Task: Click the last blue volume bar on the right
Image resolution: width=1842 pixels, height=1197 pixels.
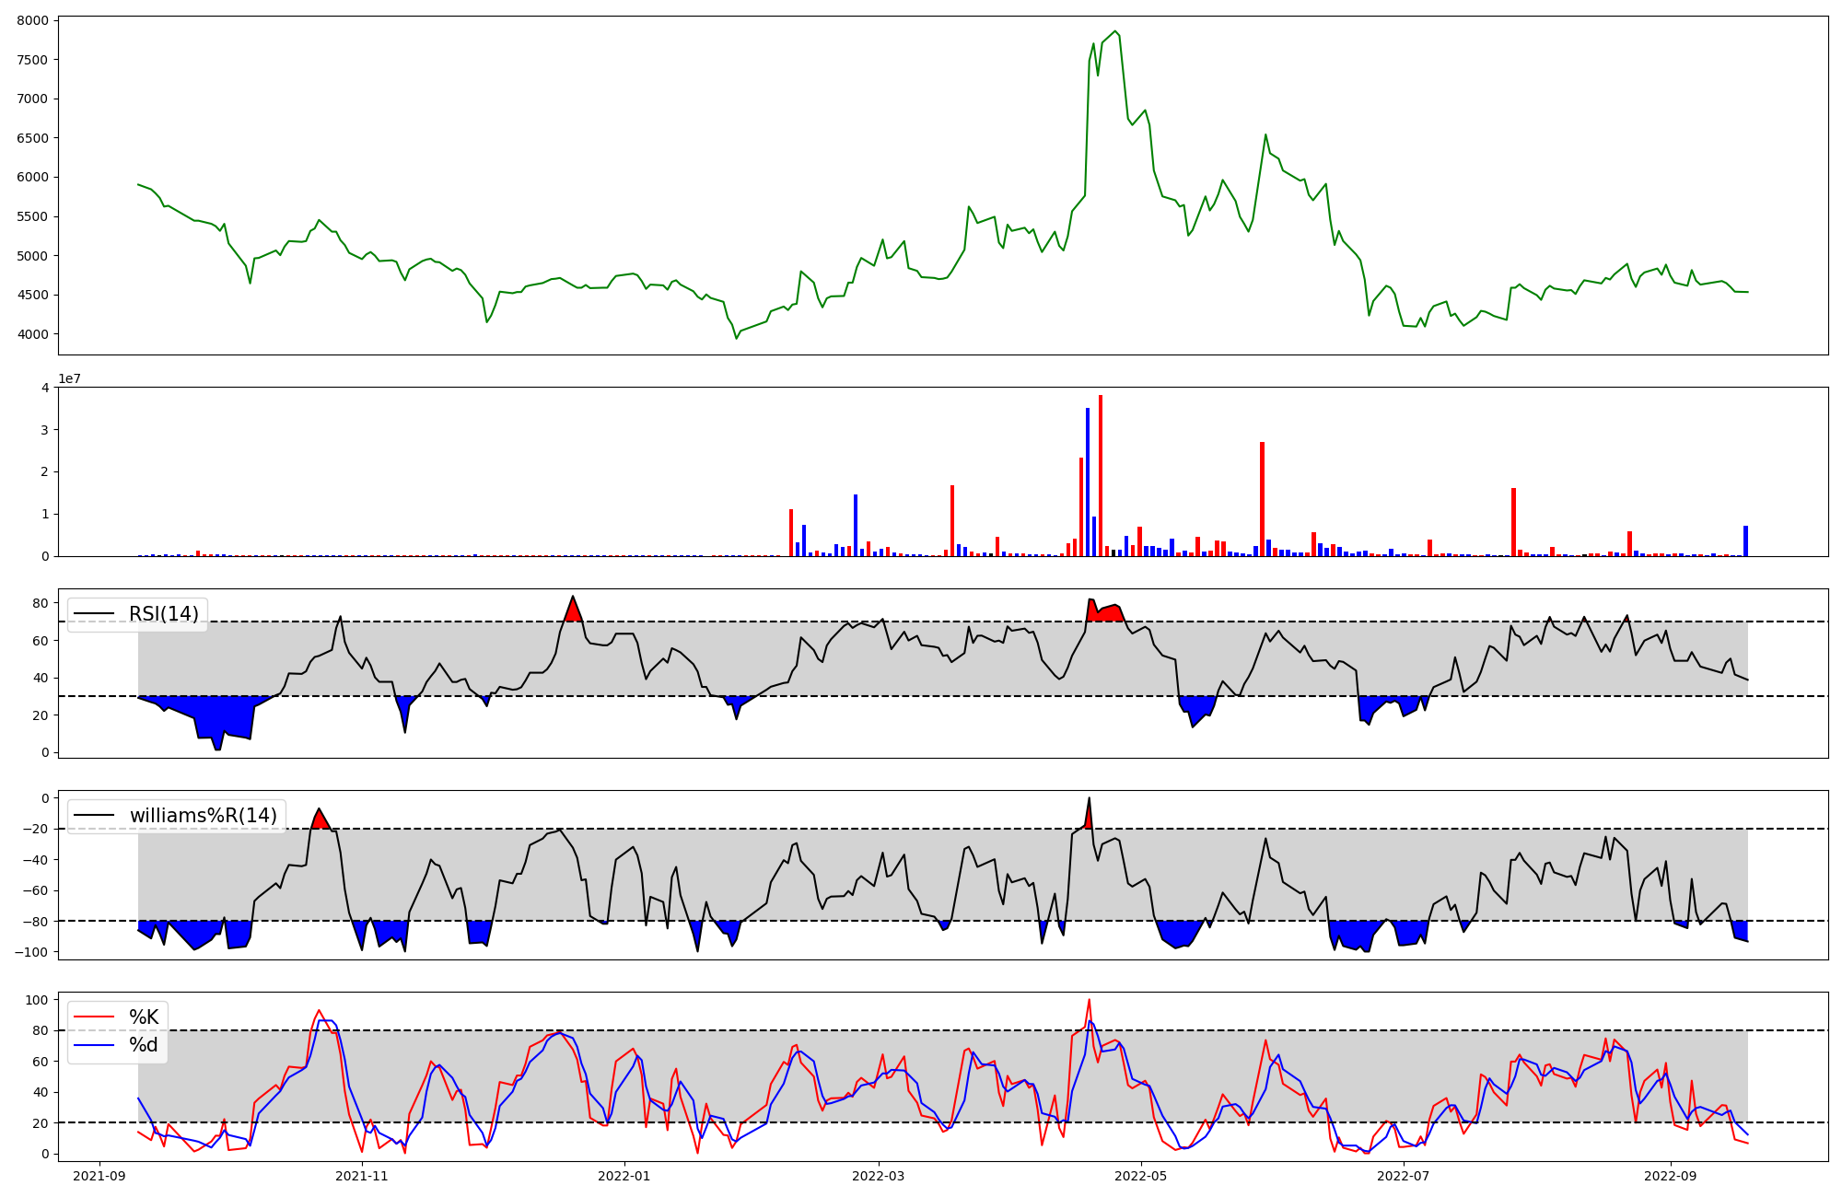Action: coord(1745,540)
